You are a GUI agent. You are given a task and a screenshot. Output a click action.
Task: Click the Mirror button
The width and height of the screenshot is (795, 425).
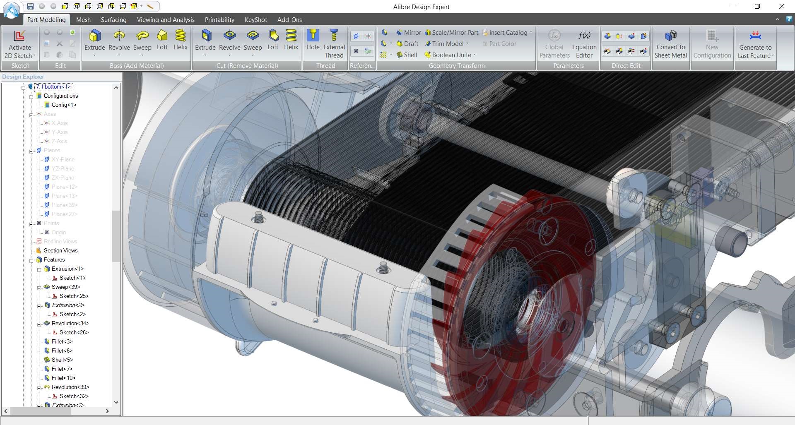click(408, 33)
